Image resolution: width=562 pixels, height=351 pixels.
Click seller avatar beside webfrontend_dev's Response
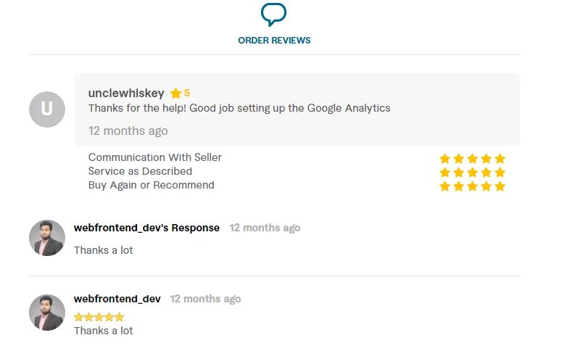click(x=47, y=238)
